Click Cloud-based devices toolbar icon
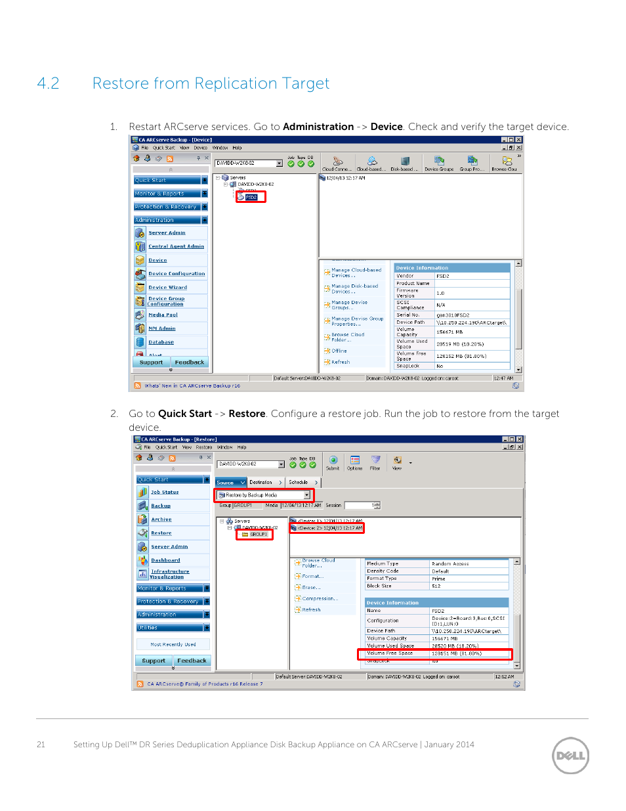 click(372, 161)
